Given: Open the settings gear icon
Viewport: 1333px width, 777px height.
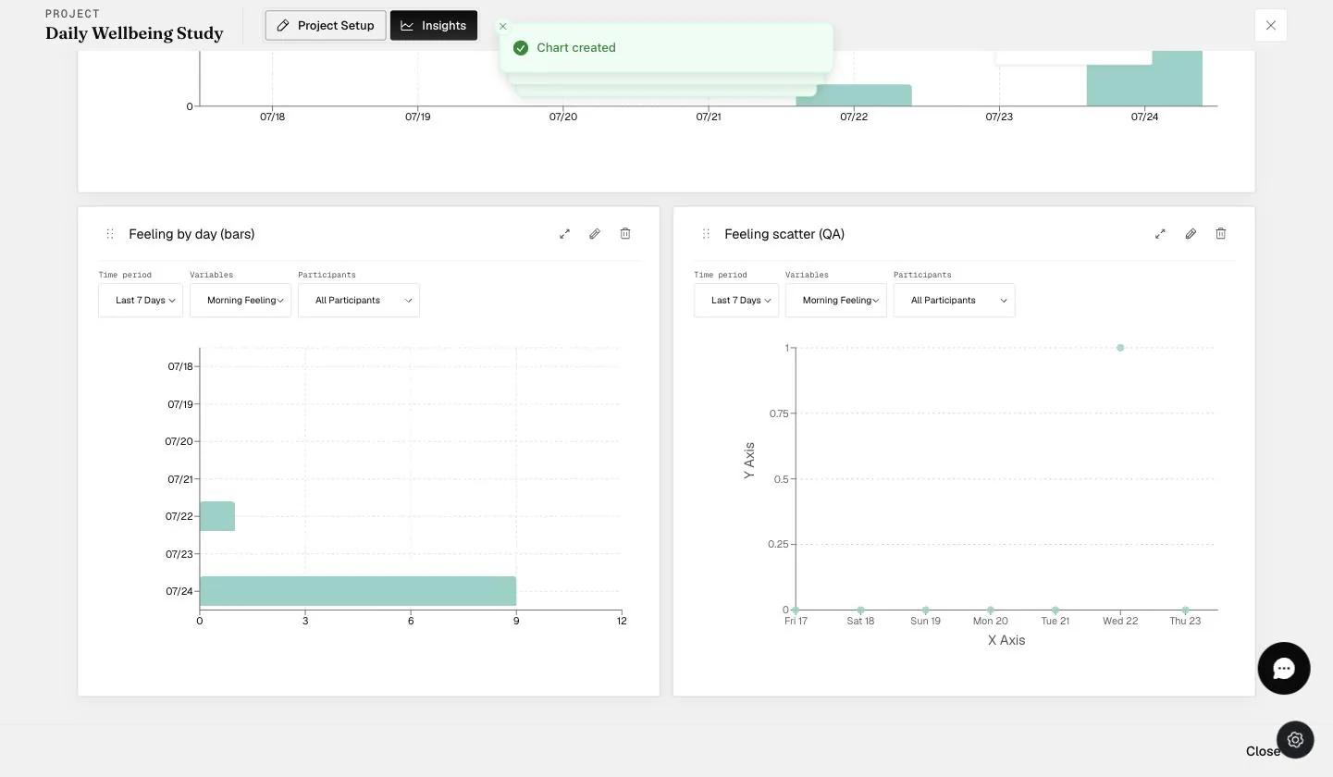Looking at the screenshot, I should (1295, 740).
